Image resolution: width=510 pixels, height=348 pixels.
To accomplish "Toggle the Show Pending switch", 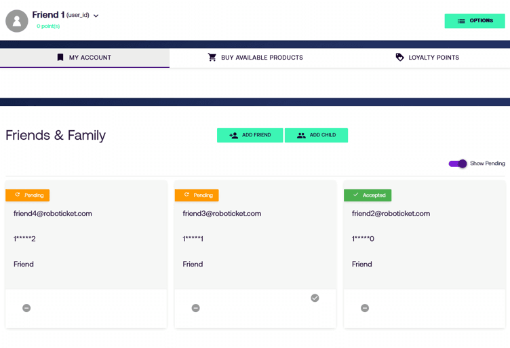I will tap(458, 163).
